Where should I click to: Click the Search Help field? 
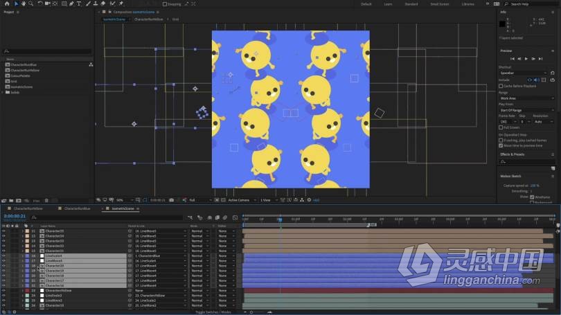pyautogui.click(x=533, y=3)
